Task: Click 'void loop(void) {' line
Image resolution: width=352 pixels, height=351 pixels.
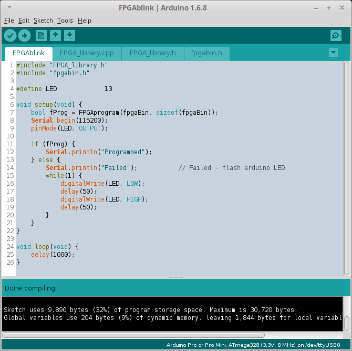Action: (48, 247)
